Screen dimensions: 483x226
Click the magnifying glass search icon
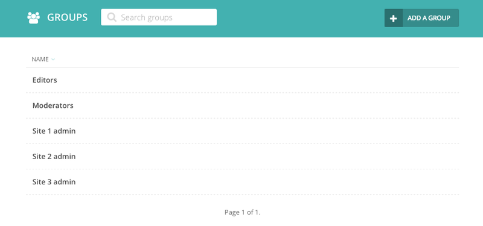pyautogui.click(x=112, y=17)
